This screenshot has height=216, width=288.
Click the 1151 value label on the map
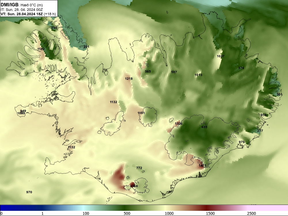tap(141, 113)
